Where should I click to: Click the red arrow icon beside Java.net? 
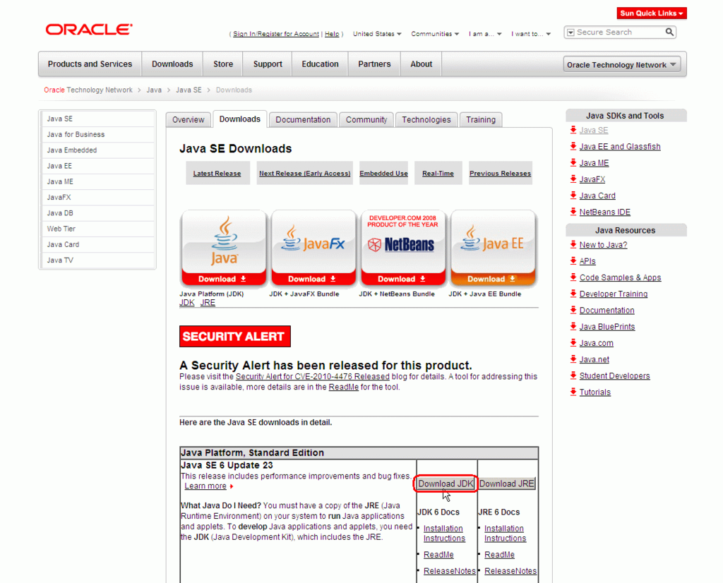[x=573, y=359]
